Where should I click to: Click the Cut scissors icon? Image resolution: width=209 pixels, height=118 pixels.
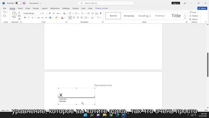click(x=19, y=12)
